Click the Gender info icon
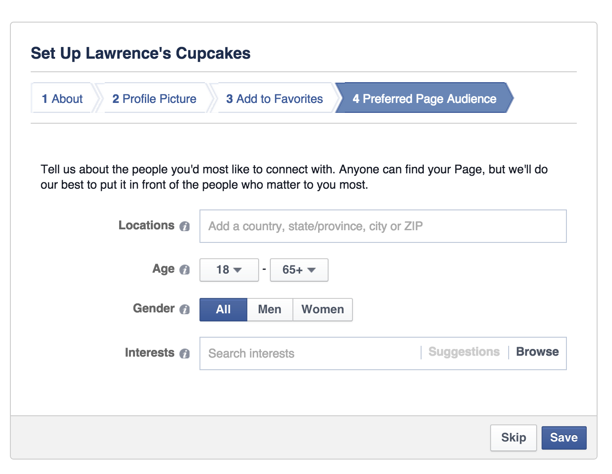This screenshot has height=474, width=612. coord(185,309)
